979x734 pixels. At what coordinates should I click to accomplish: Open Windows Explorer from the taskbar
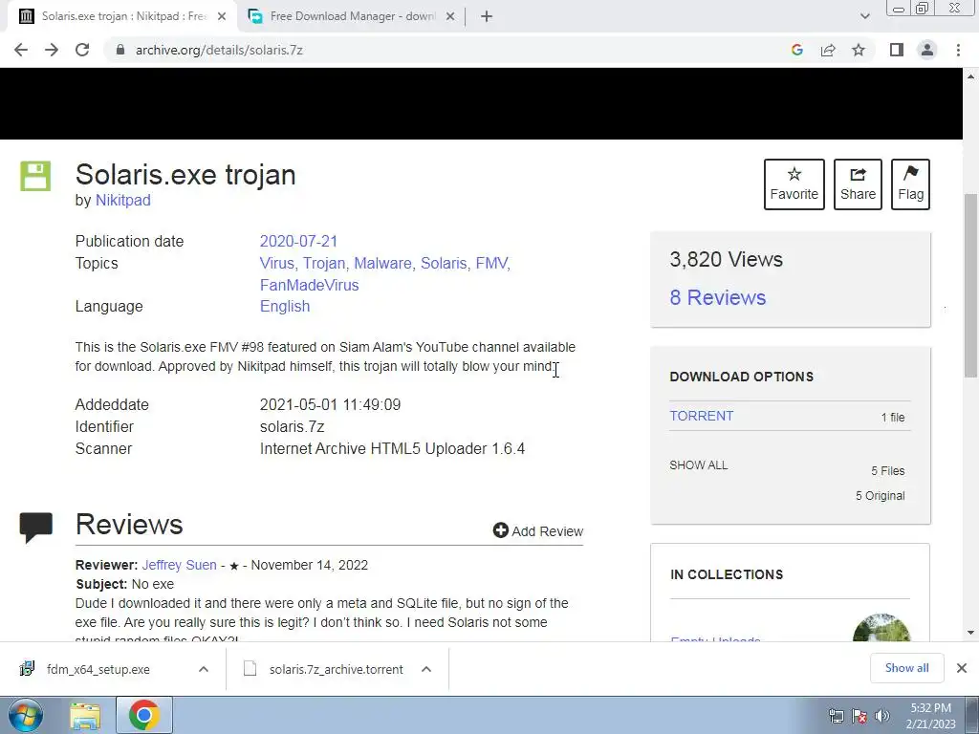coord(85,715)
